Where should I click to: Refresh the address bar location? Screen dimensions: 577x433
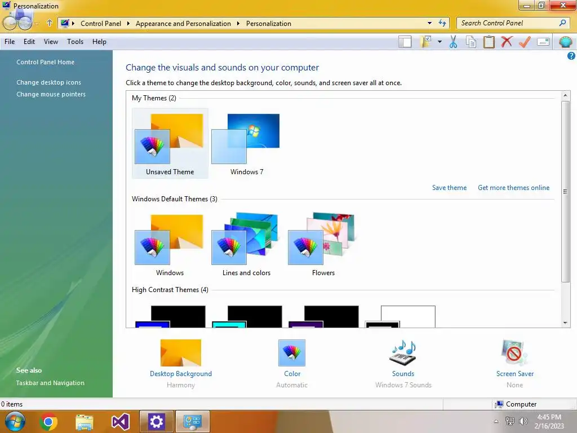442,23
